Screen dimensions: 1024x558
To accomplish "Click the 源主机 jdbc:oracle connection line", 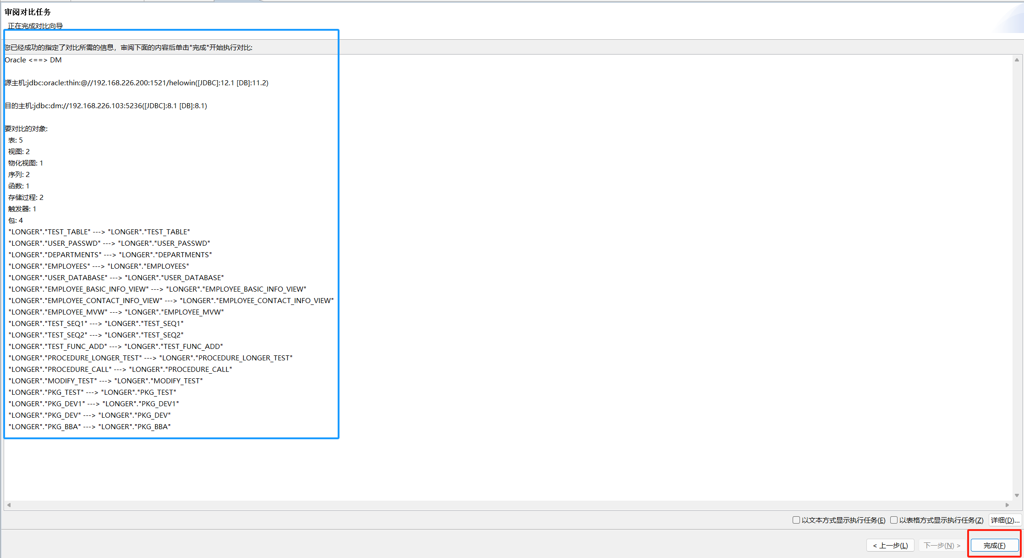I will (x=137, y=83).
